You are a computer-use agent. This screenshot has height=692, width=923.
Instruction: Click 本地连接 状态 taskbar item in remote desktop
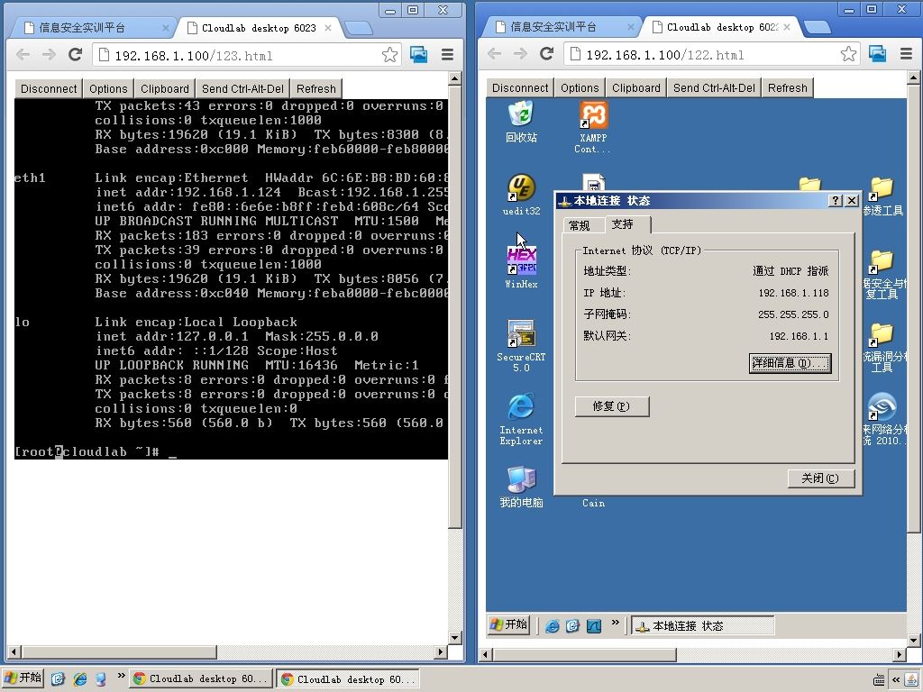tap(703, 625)
